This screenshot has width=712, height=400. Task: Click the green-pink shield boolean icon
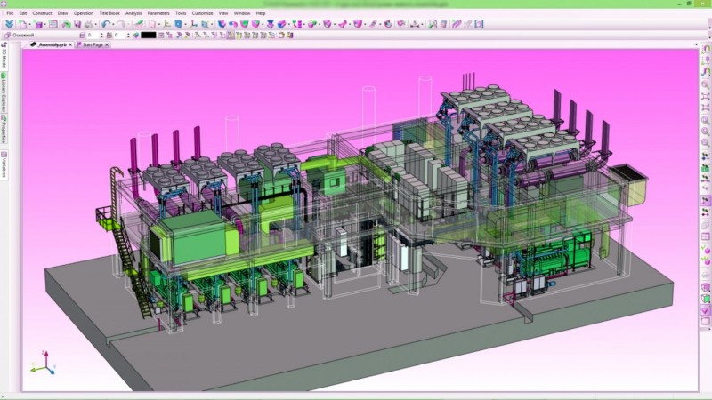click(244, 24)
